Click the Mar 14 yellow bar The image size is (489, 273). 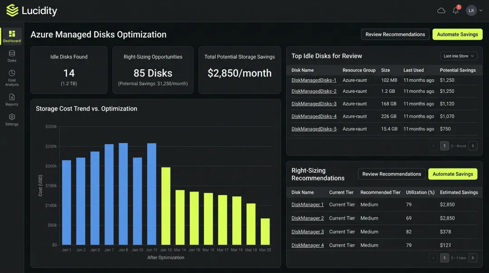[180, 217]
